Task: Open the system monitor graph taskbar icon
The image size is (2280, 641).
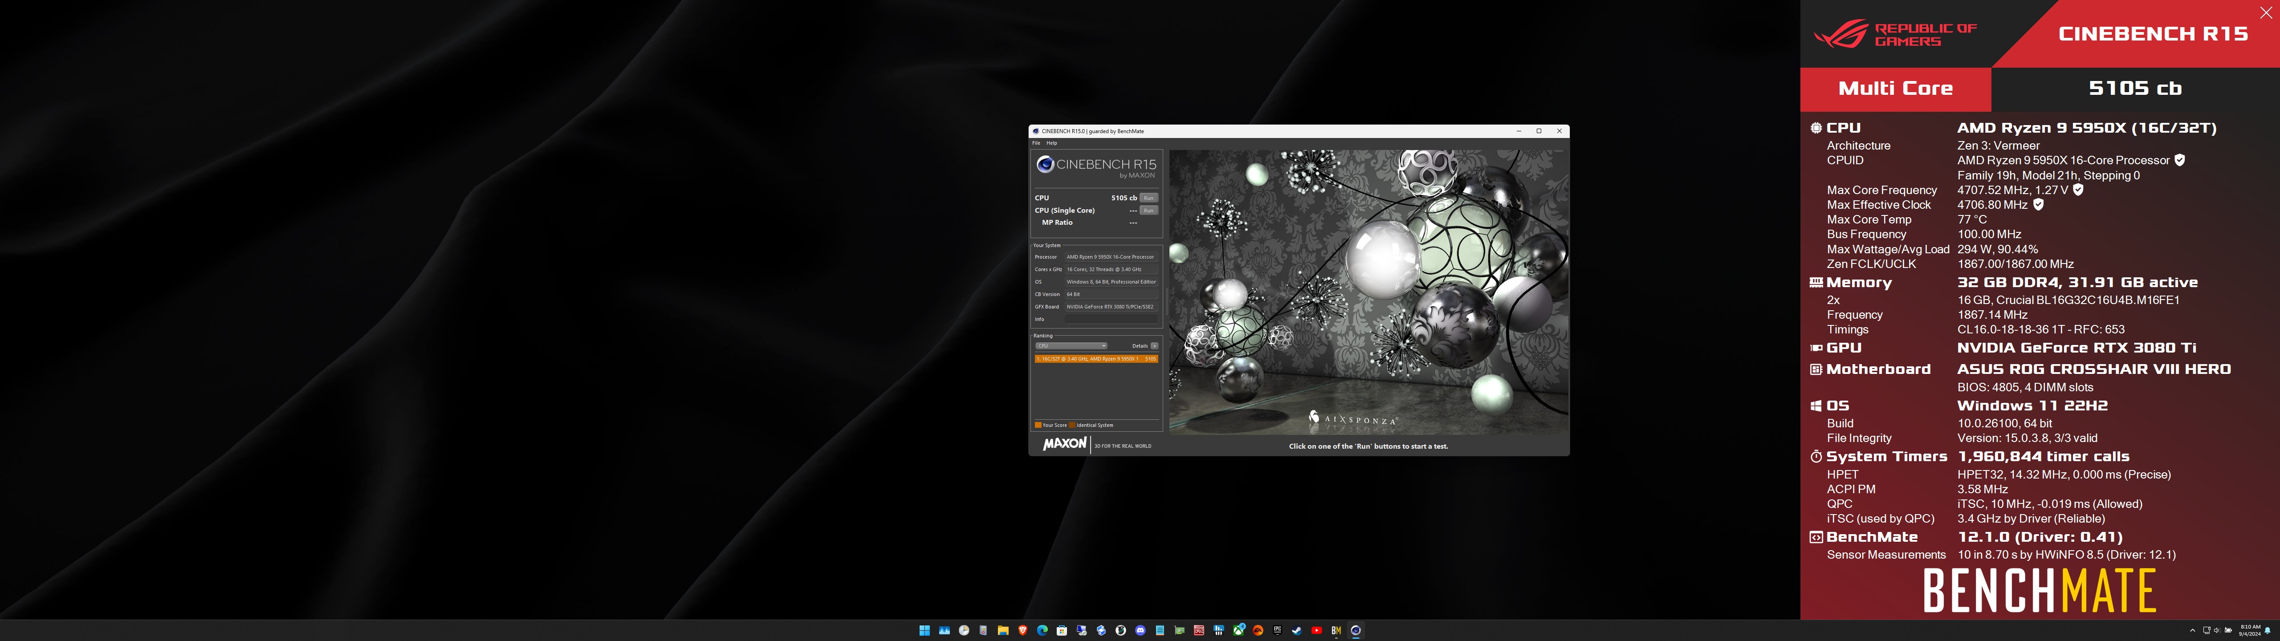Action: point(945,630)
